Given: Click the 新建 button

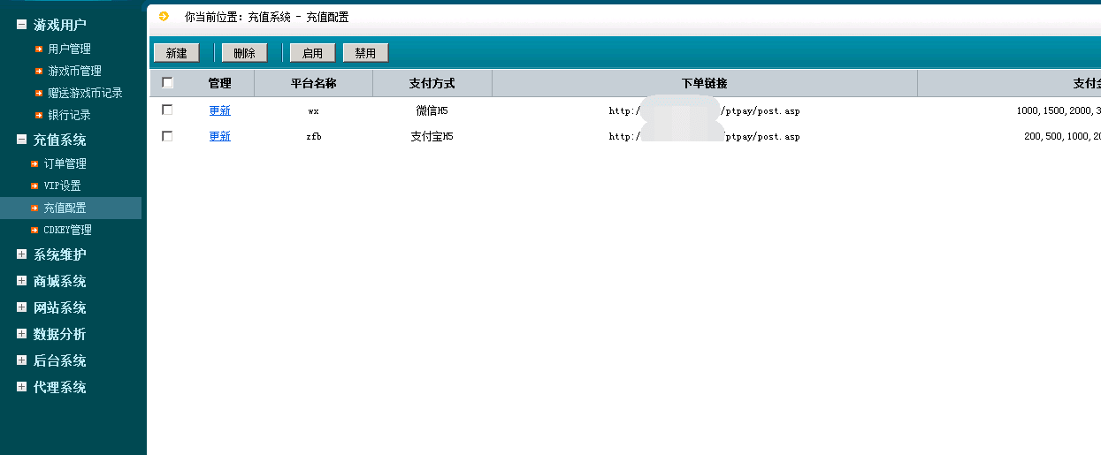Looking at the screenshot, I should click(x=176, y=53).
